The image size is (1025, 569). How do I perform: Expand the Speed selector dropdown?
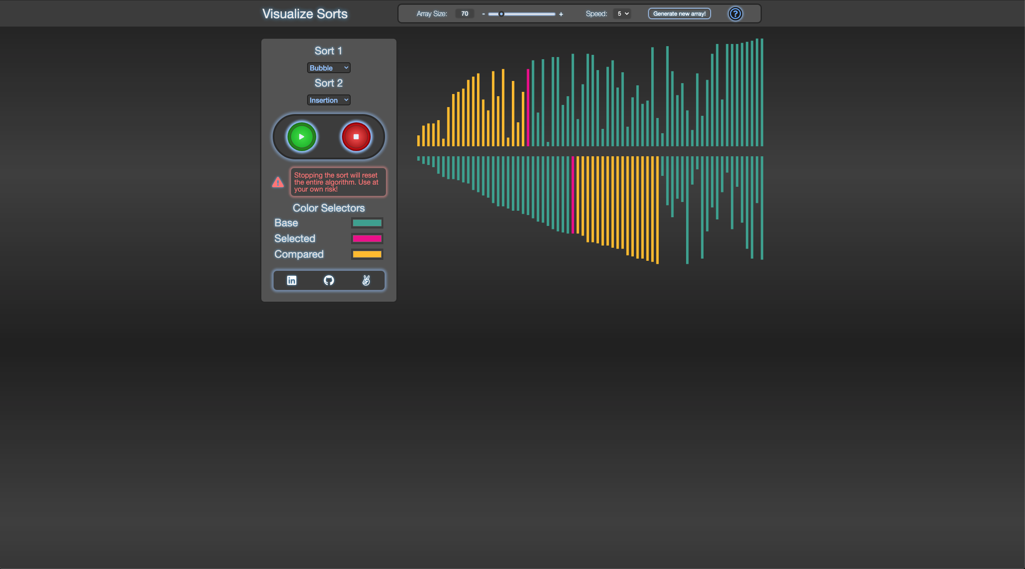pyautogui.click(x=622, y=14)
